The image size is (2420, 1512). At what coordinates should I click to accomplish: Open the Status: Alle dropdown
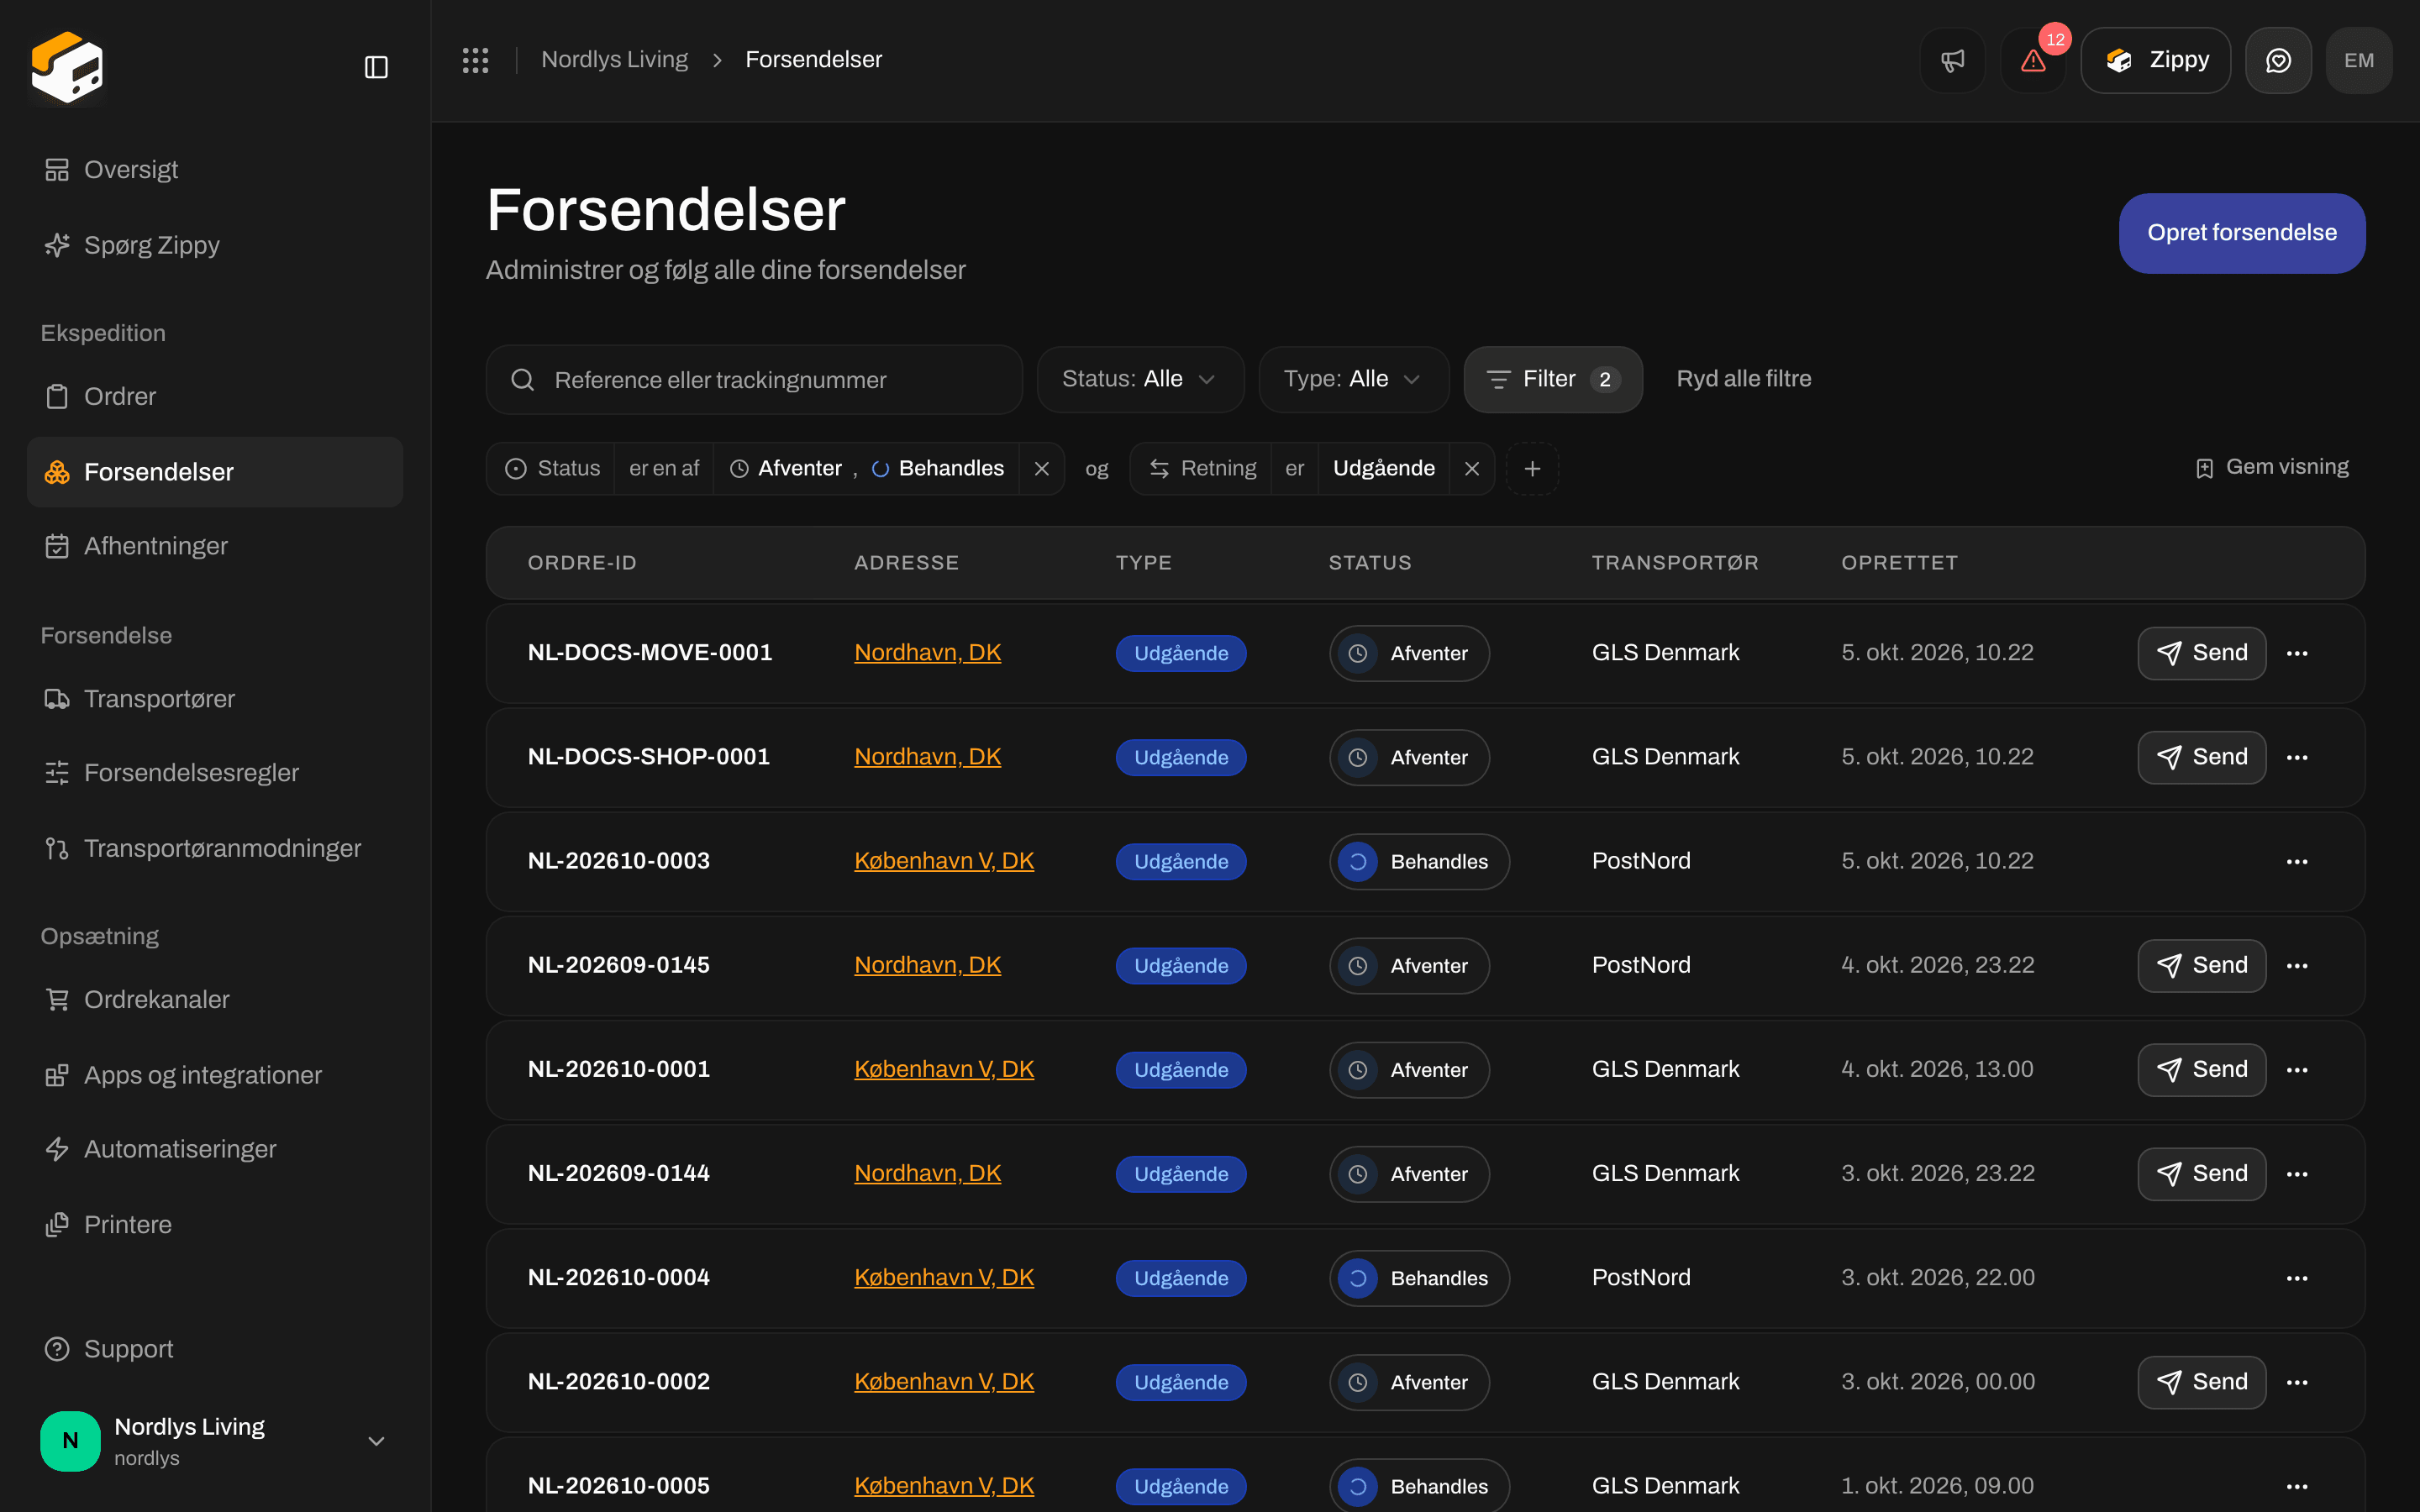[1140, 379]
